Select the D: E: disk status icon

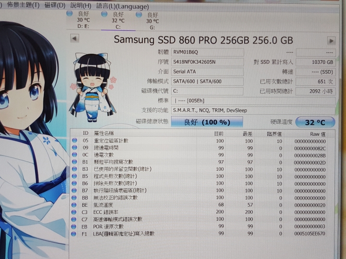click(x=70, y=13)
